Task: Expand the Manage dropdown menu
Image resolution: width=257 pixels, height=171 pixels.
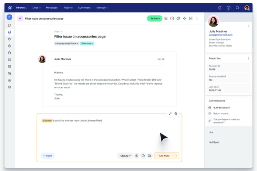Action: (102, 8)
